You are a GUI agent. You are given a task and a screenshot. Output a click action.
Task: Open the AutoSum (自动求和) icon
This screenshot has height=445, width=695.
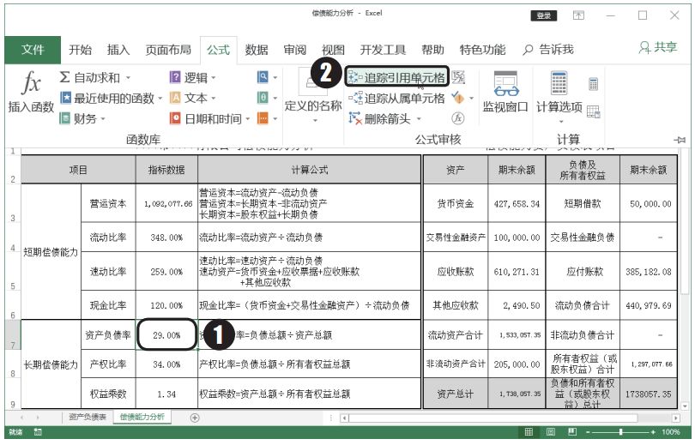pos(64,77)
